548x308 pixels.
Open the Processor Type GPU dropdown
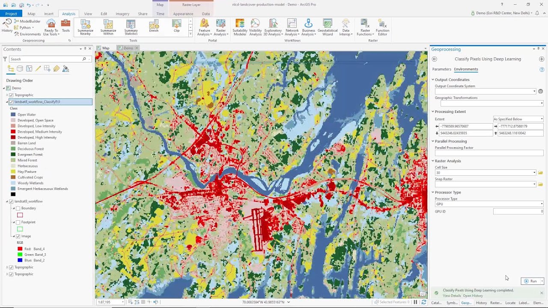(x=489, y=204)
